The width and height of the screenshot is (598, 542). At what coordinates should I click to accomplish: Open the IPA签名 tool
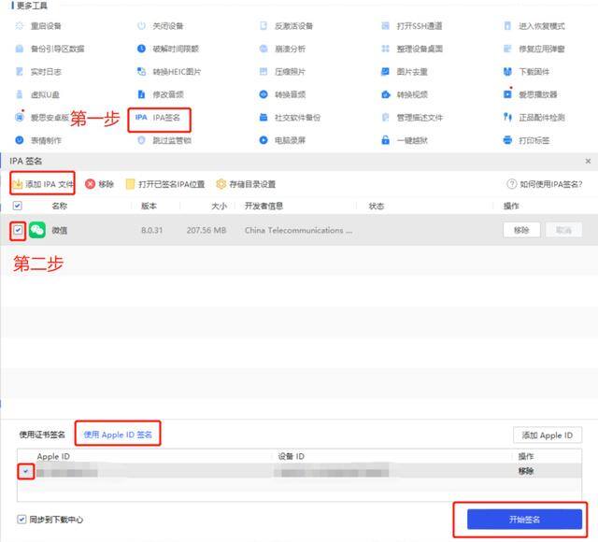158,118
